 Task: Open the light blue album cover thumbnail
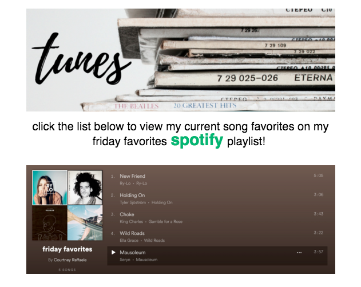tap(85, 223)
